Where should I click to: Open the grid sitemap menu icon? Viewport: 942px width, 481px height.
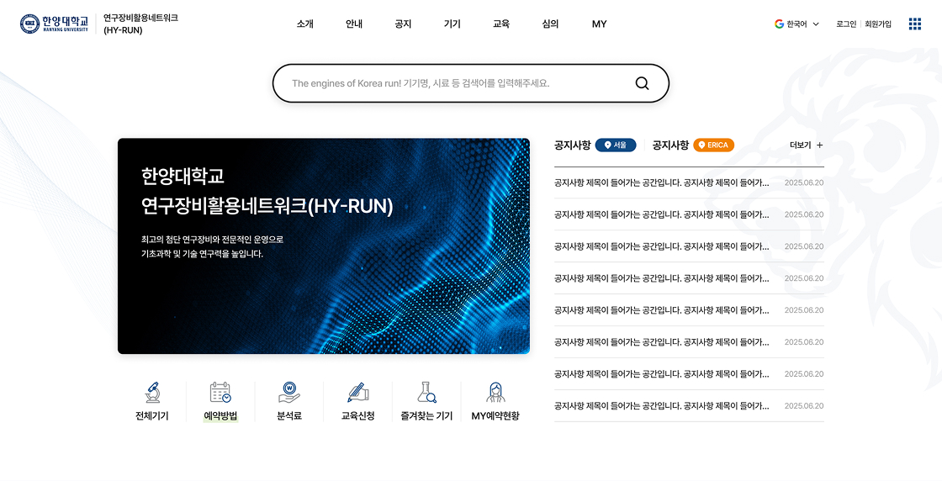(x=915, y=24)
